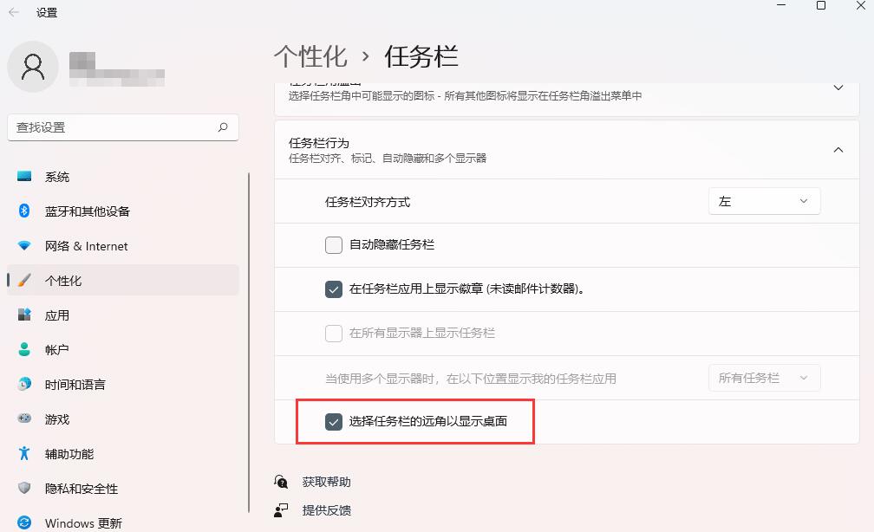Screen dimensions: 874x532
Task: Click the Wi-Fi icon for 网络 & Internet
Action: [24, 245]
